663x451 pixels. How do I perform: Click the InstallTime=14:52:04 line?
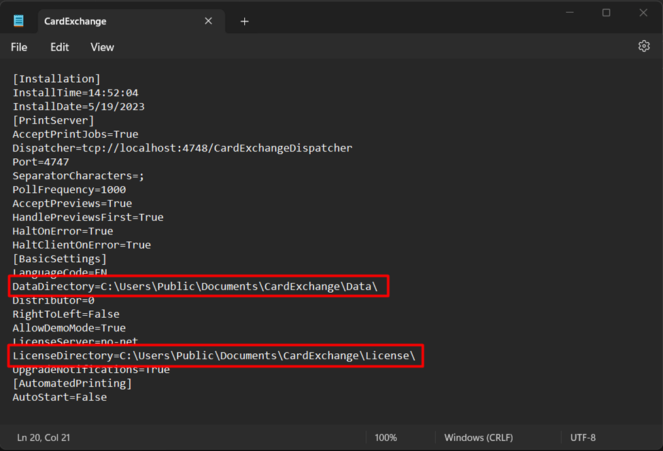75,93
